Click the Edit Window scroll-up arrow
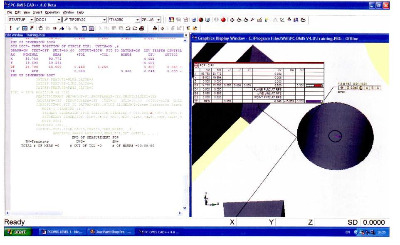The height and width of the screenshot is (245, 400). pos(185,41)
